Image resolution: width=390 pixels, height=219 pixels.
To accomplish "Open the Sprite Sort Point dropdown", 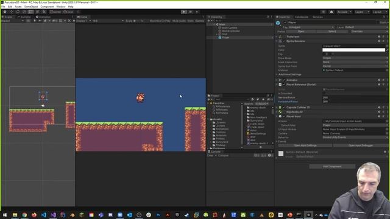I will click(x=355, y=66).
